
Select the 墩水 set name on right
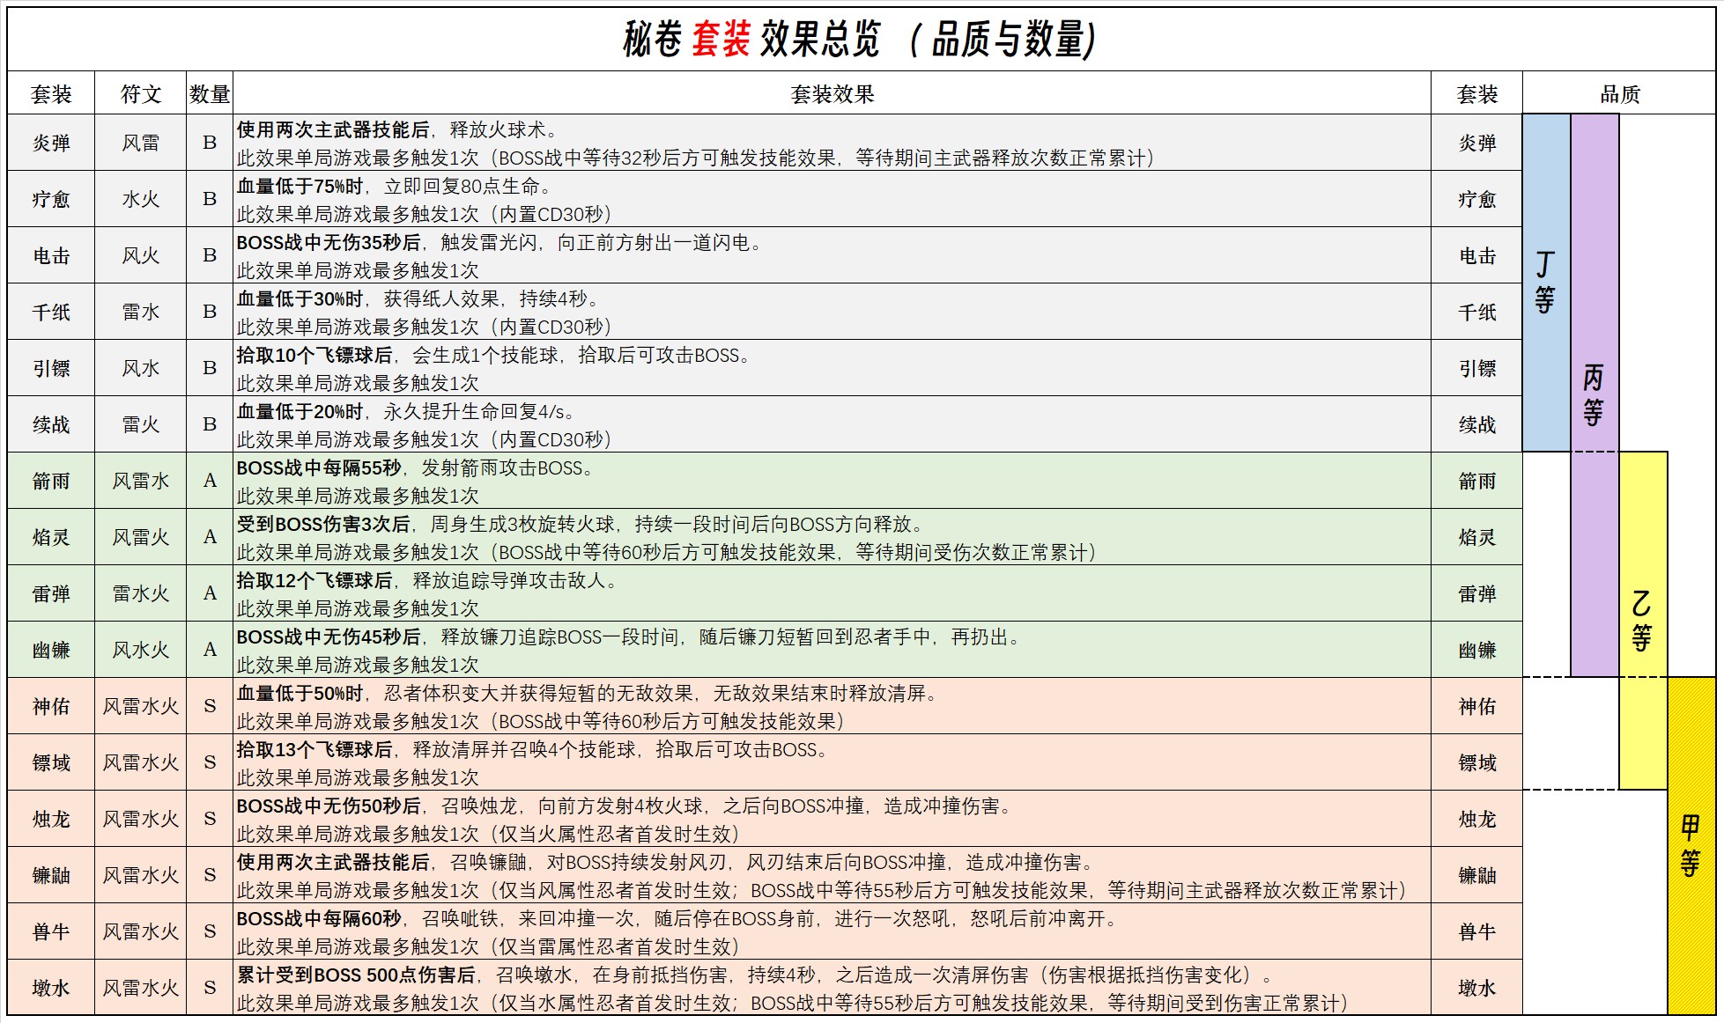pos(1476,988)
